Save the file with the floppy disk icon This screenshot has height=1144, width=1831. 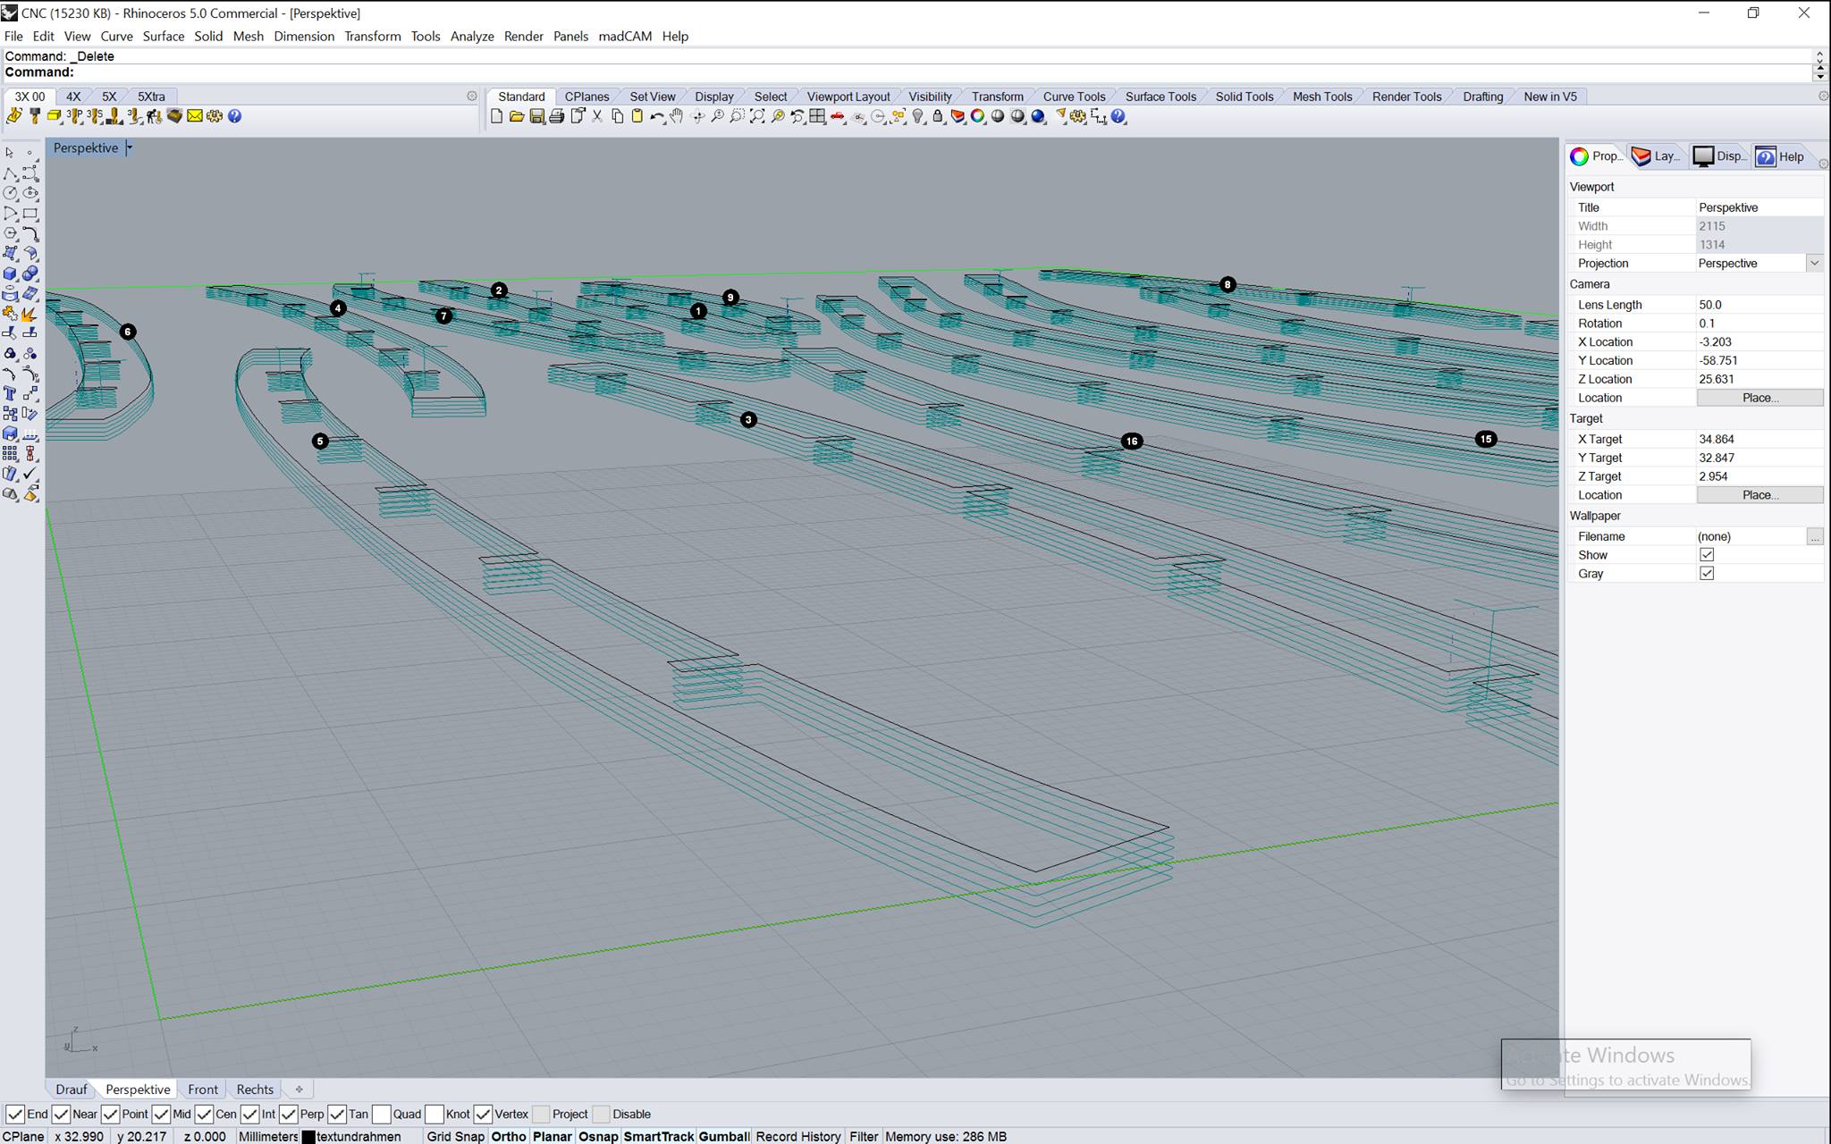[537, 116]
